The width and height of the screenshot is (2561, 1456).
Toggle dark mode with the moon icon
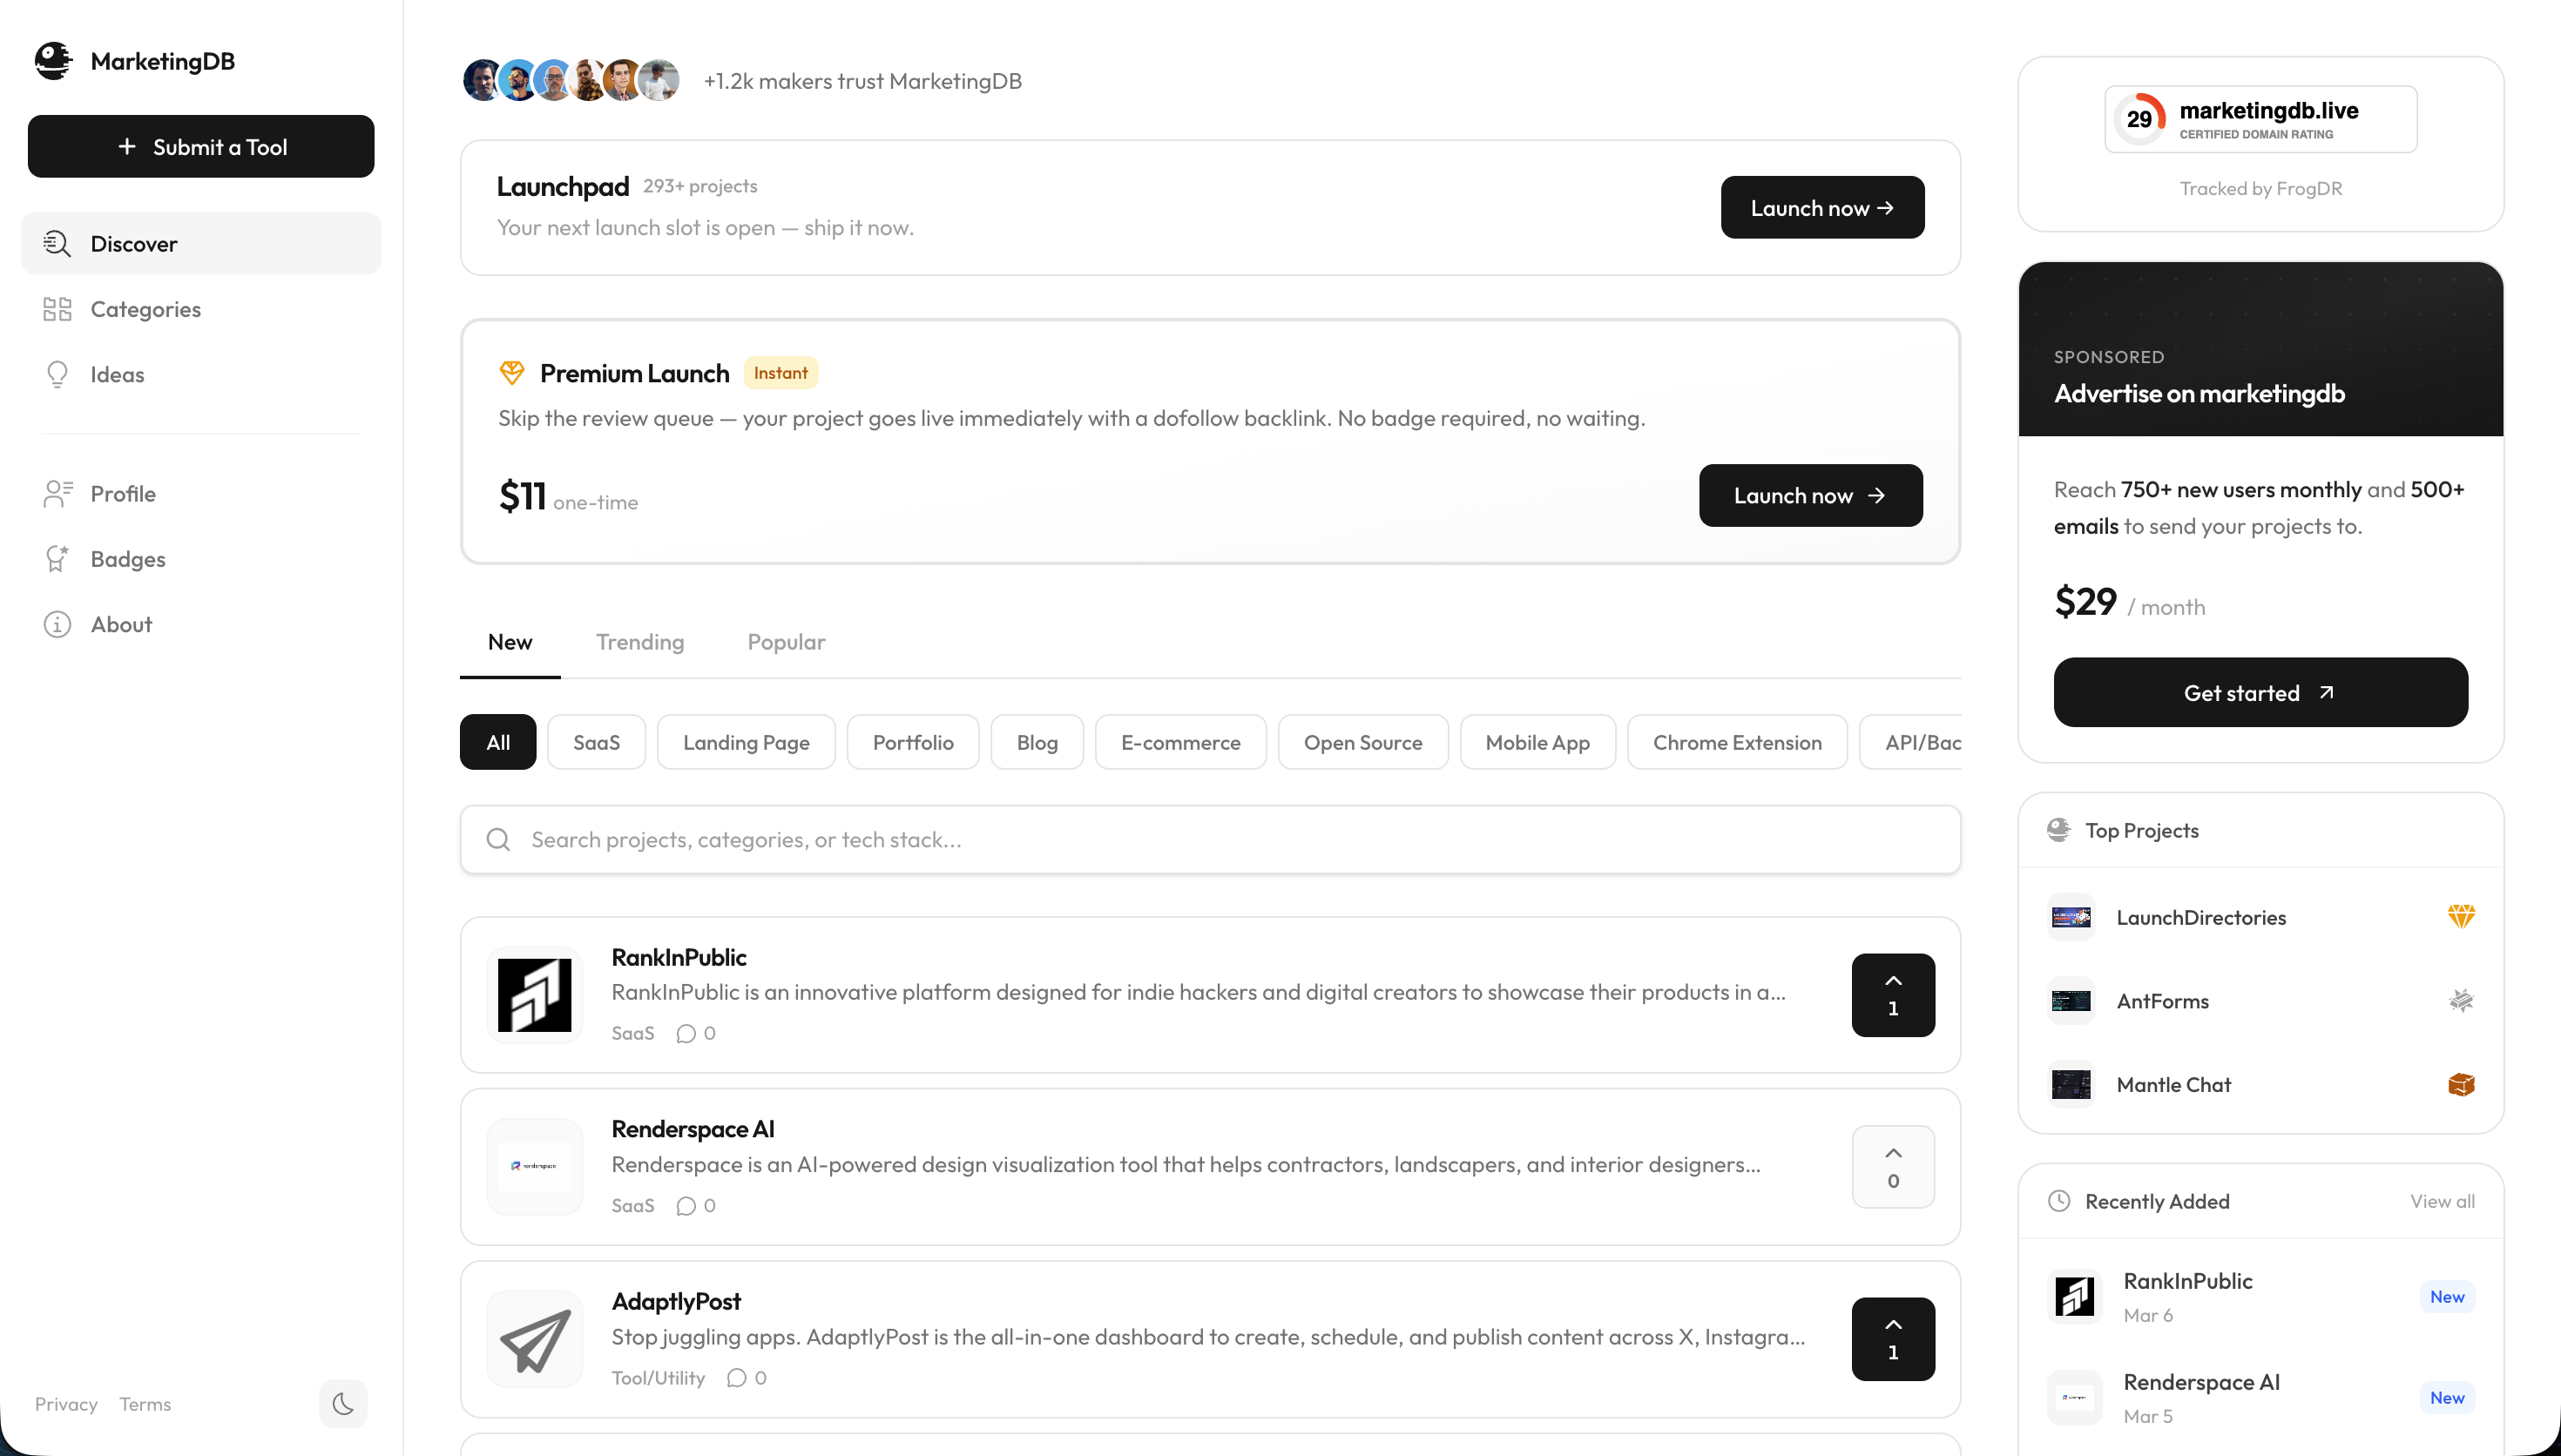click(x=342, y=1403)
